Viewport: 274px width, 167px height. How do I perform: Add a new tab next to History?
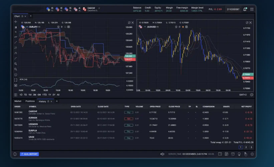[x=57, y=101]
